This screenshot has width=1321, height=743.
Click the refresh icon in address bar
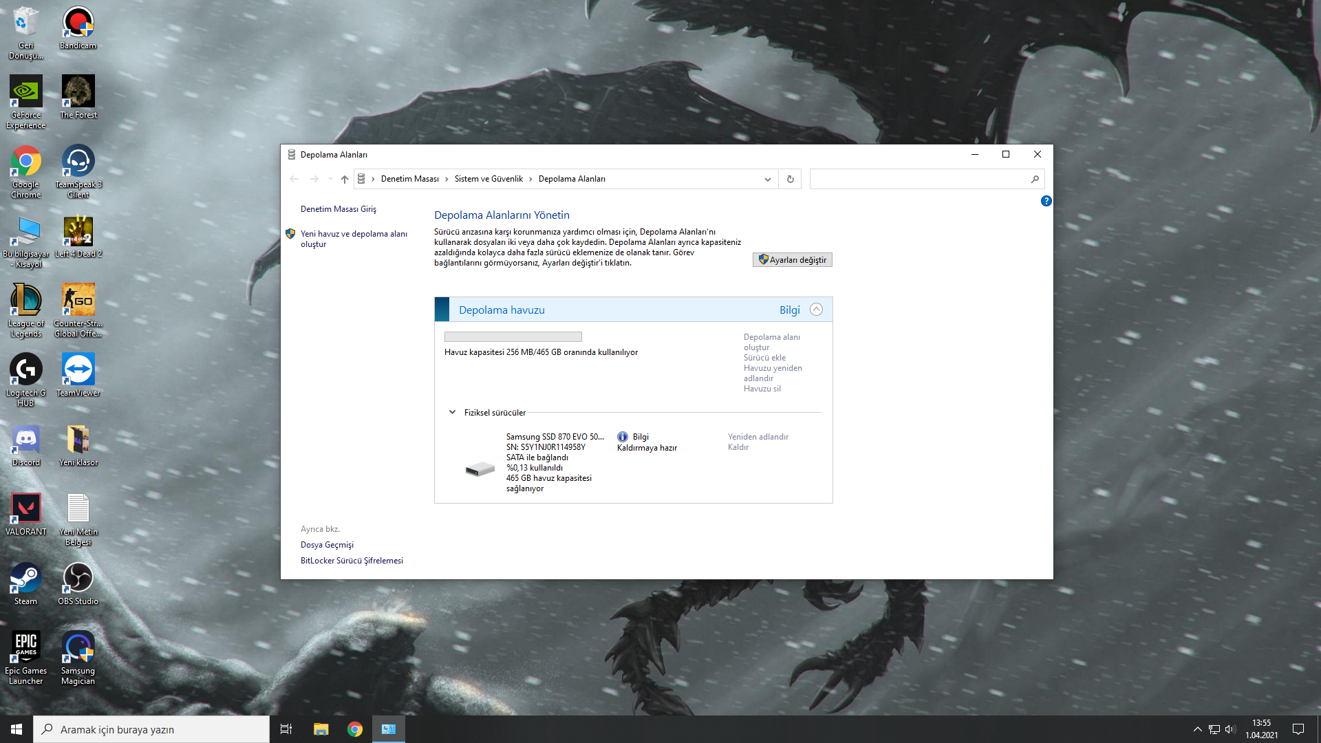tap(790, 179)
